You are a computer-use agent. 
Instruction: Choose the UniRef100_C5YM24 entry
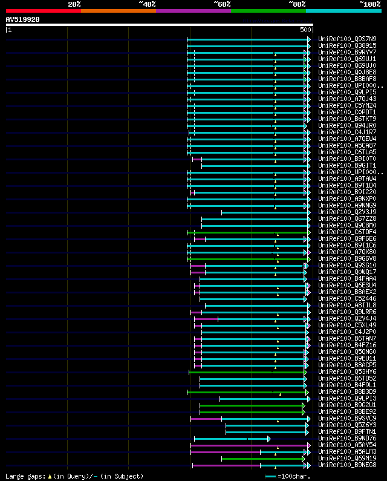click(x=347, y=105)
